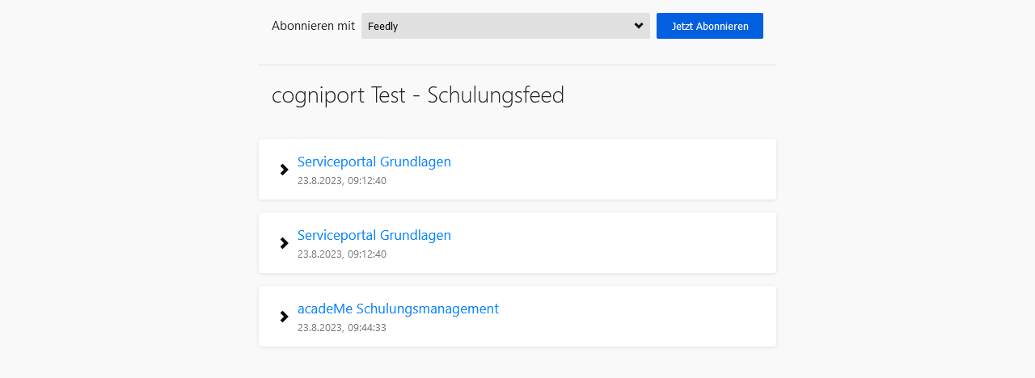Viewport: 1035px width, 378px height.
Task: Click the Jetzt Abonnieren button
Action: [710, 26]
